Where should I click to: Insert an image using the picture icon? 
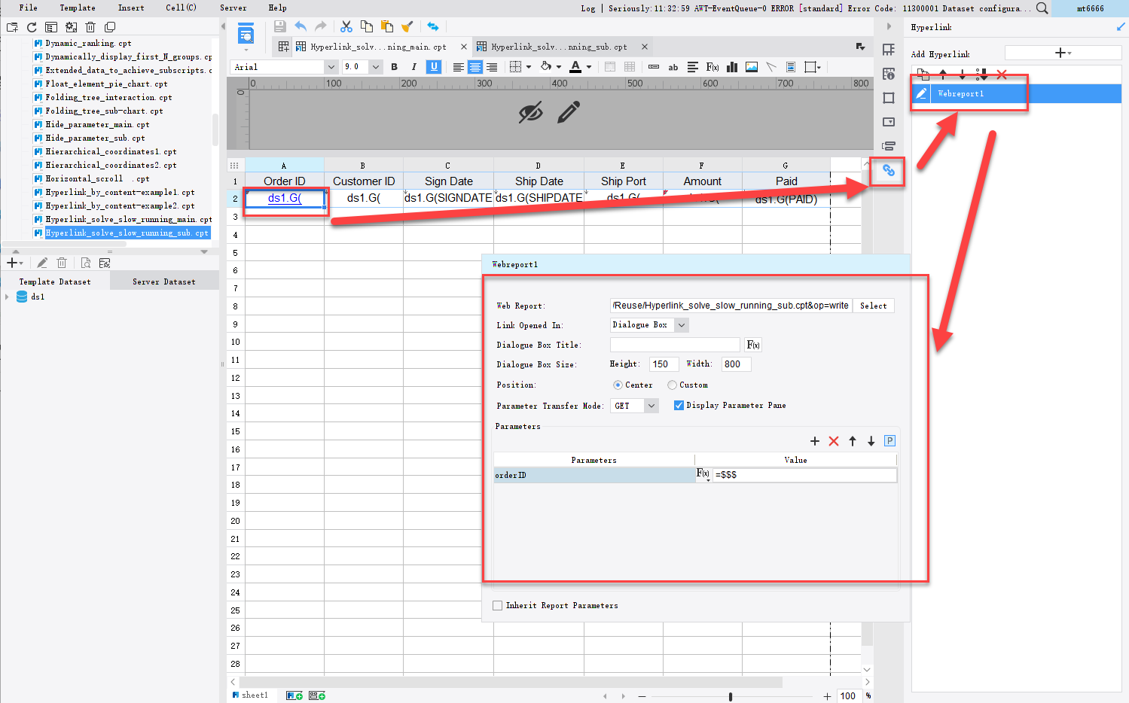pos(751,67)
